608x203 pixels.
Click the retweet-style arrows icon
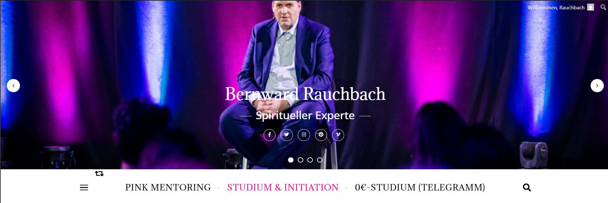click(x=99, y=173)
